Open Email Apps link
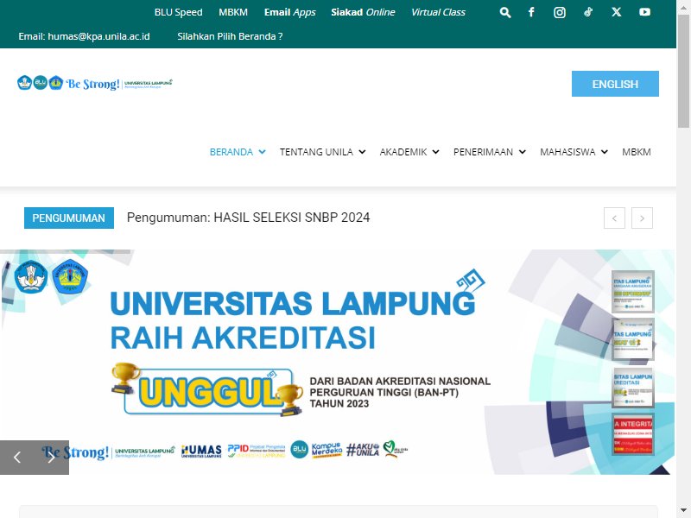Screen dimensions: 691x518 [x=290, y=12]
